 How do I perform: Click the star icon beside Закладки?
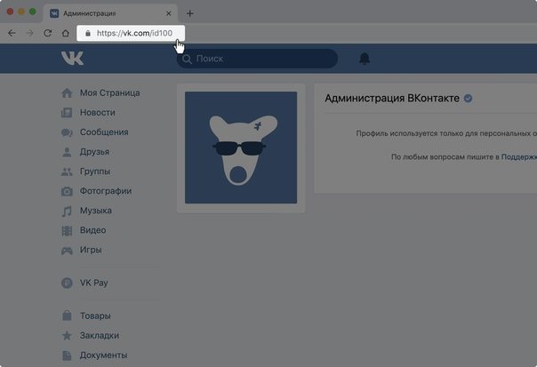tap(67, 335)
